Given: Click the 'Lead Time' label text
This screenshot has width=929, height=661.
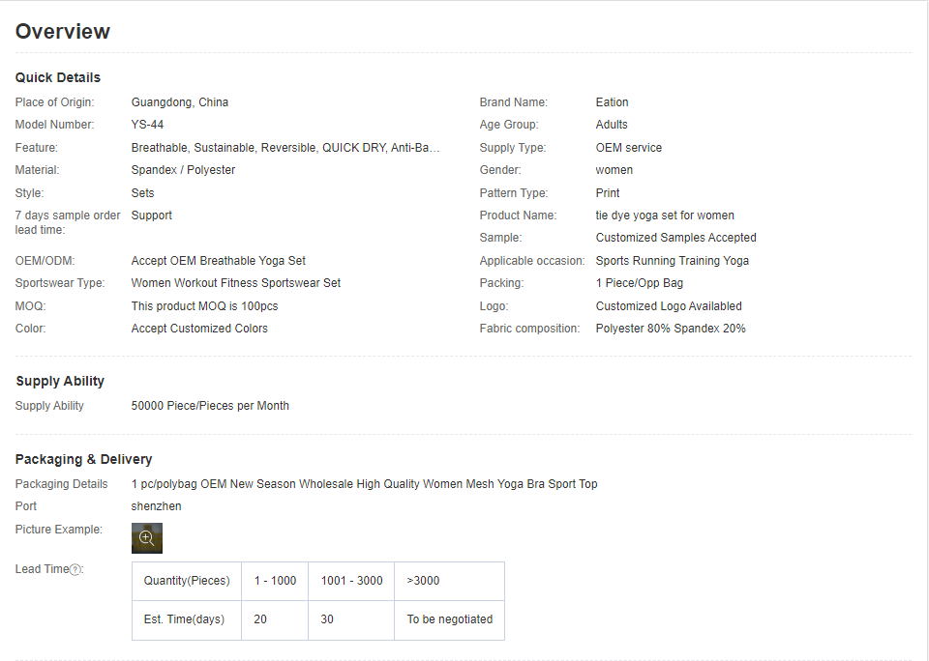Looking at the screenshot, I should 42,569.
